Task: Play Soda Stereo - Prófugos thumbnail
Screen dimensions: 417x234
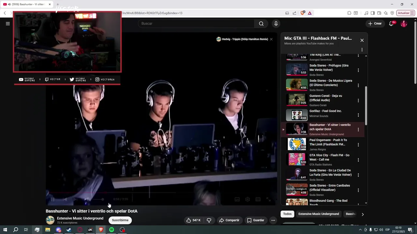Action: [x=297, y=70]
